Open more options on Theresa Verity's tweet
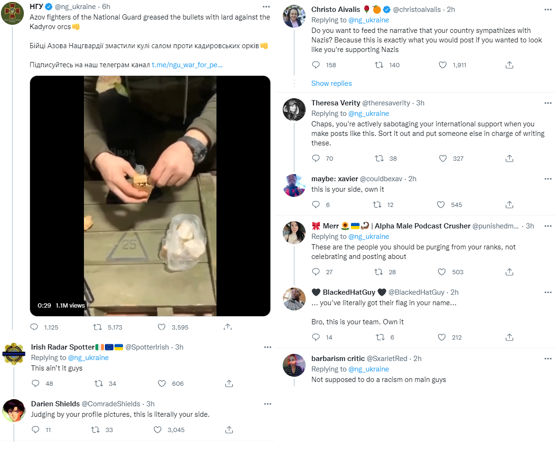The width and height of the screenshot is (555, 454). point(548,103)
